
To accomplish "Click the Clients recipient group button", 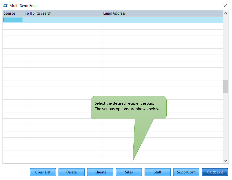I will point(100,172).
